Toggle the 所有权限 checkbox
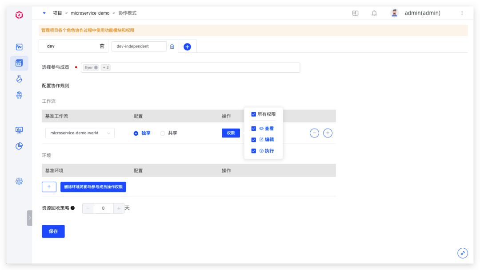 [x=254, y=114]
